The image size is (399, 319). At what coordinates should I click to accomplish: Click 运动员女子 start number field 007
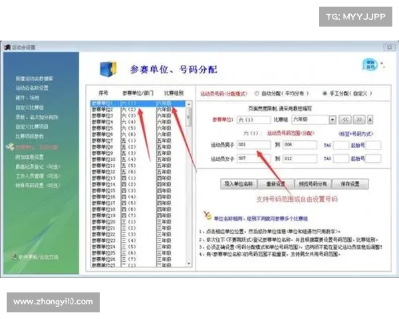pyautogui.click(x=254, y=158)
